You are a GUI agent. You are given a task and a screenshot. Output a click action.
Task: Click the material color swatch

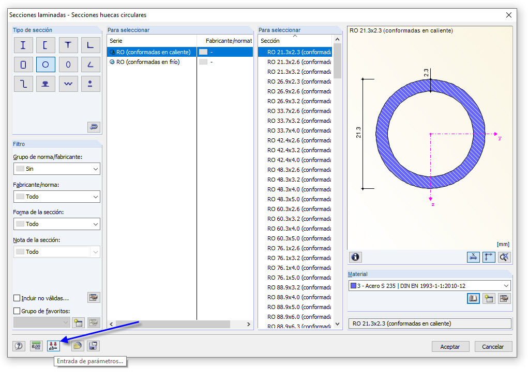click(x=353, y=286)
